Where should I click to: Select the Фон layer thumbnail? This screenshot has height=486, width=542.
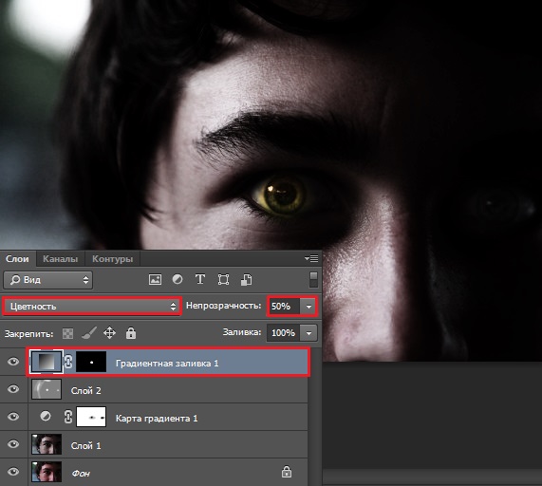click(x=47, y=472)
